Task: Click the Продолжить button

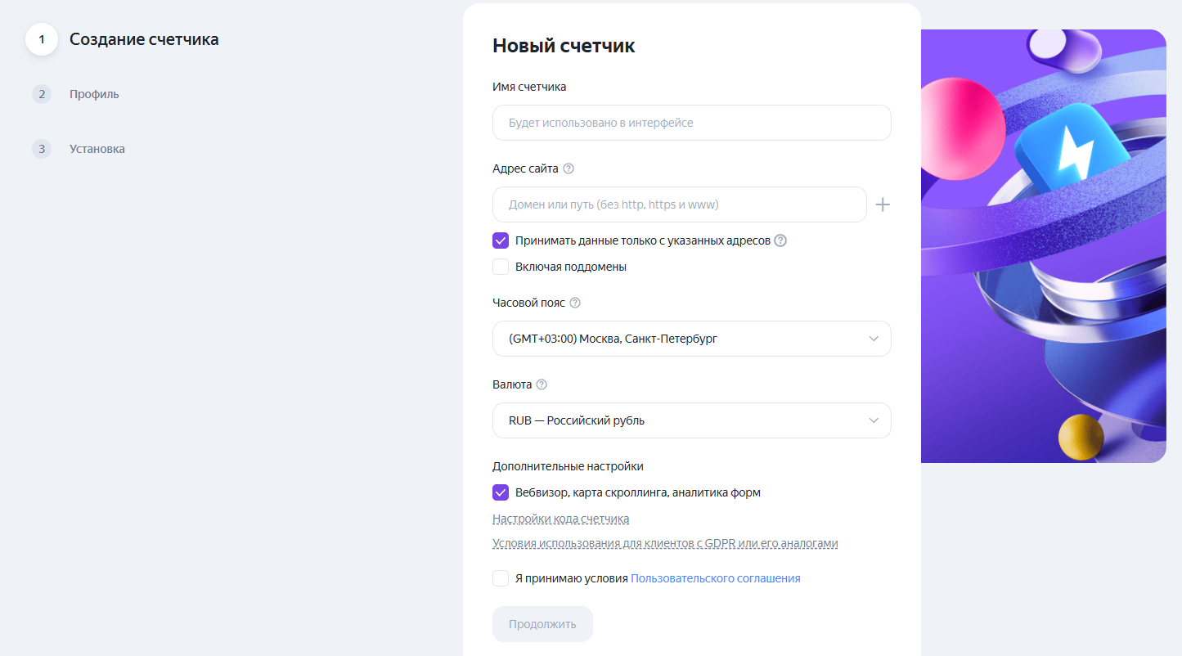Action: [x=542, y=624]
